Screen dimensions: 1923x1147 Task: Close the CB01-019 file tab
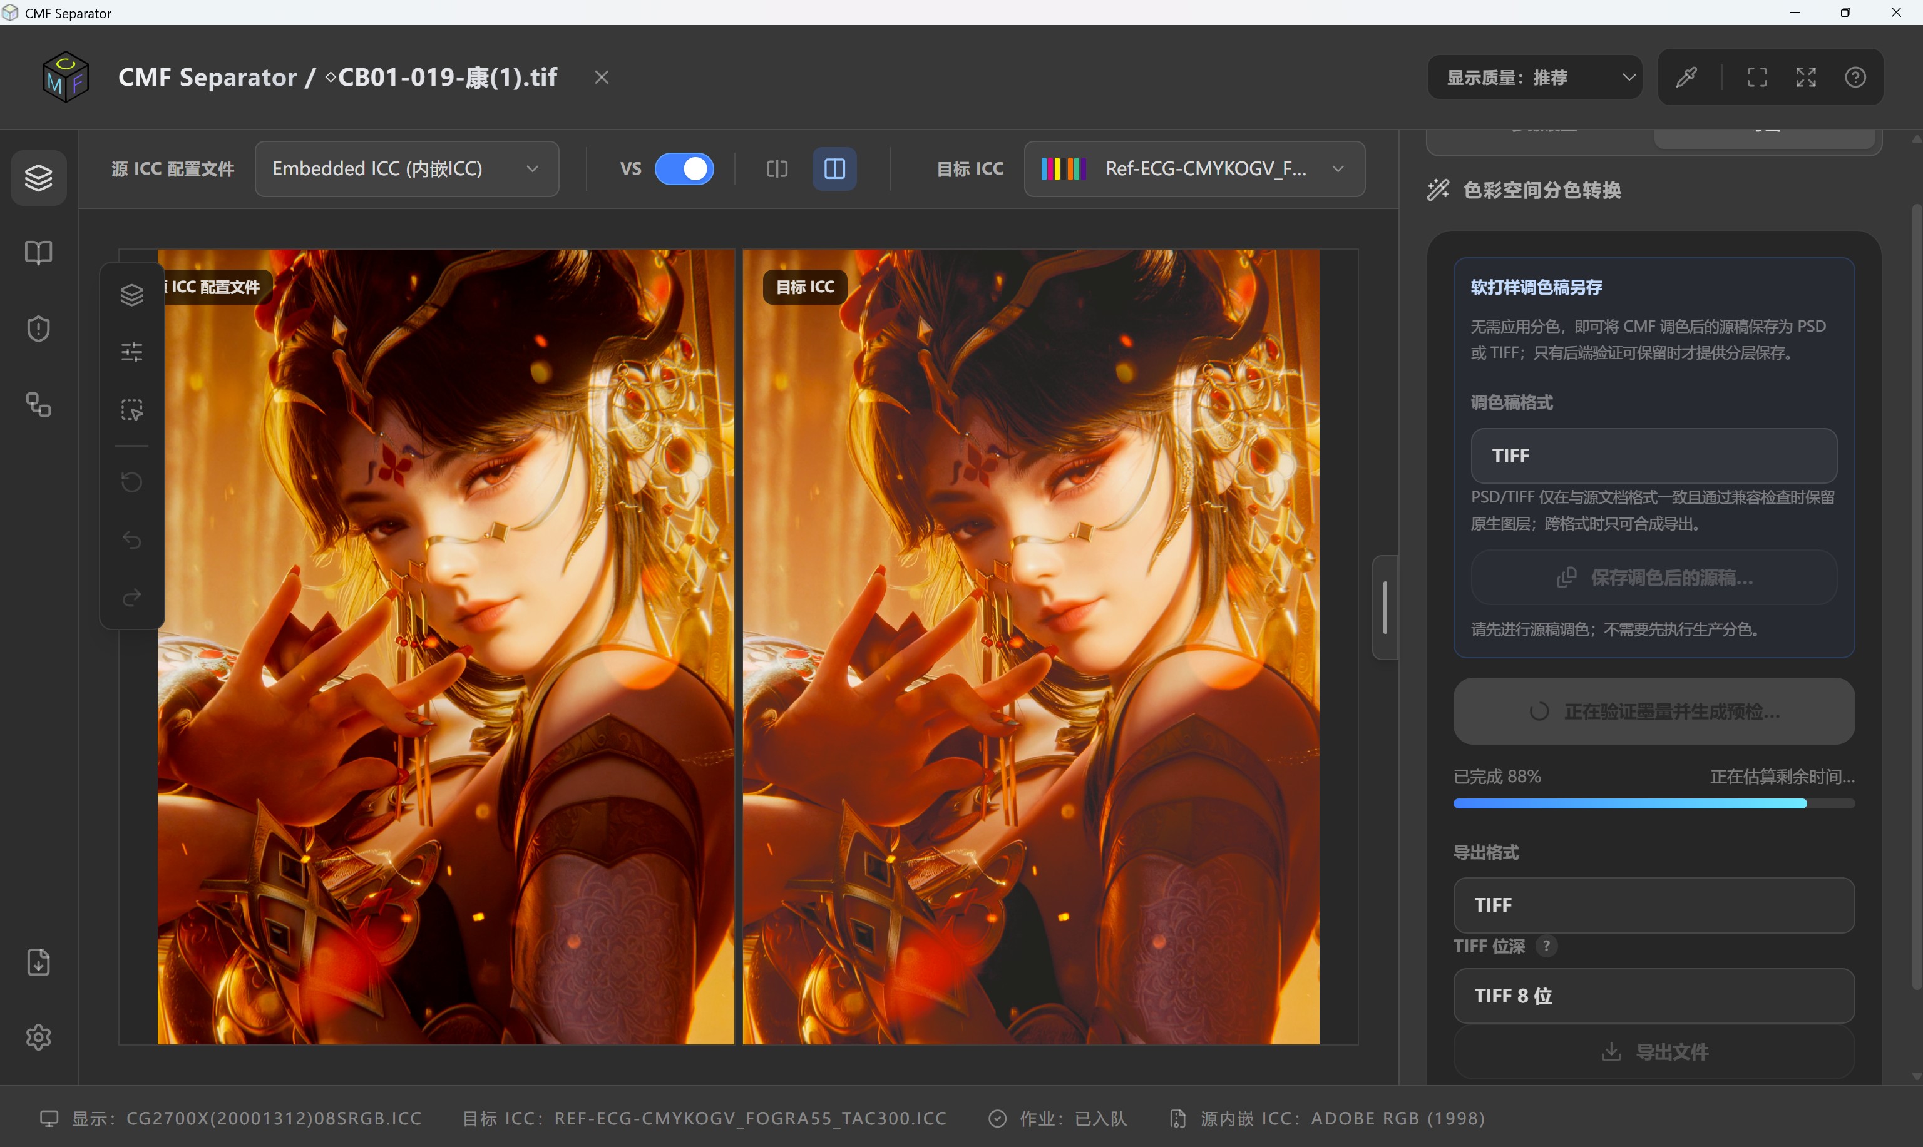pyautogui.click(x=602, y=78)
